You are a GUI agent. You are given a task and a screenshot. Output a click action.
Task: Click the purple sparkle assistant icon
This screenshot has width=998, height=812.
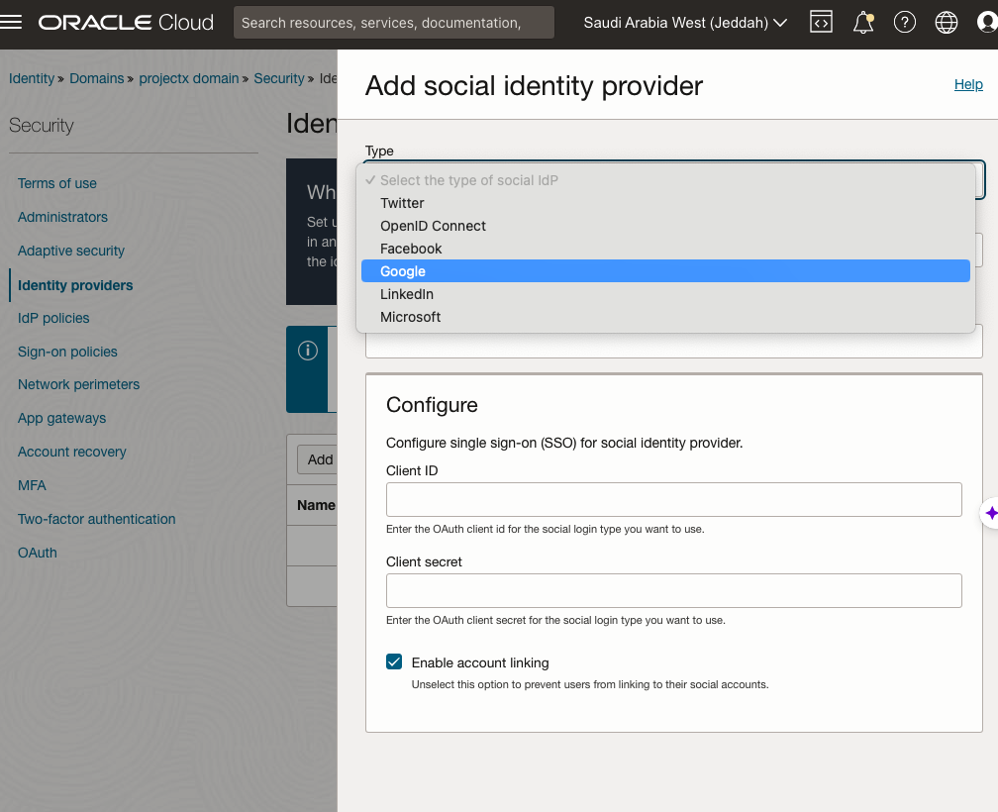[x=990, y=513]
